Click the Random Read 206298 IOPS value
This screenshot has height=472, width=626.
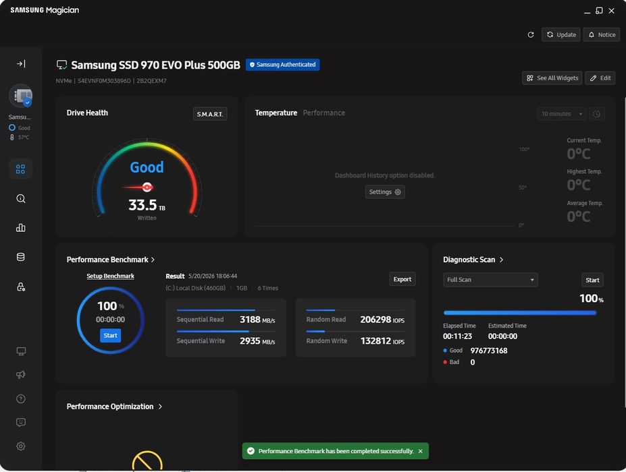click(x=382, y=320)
